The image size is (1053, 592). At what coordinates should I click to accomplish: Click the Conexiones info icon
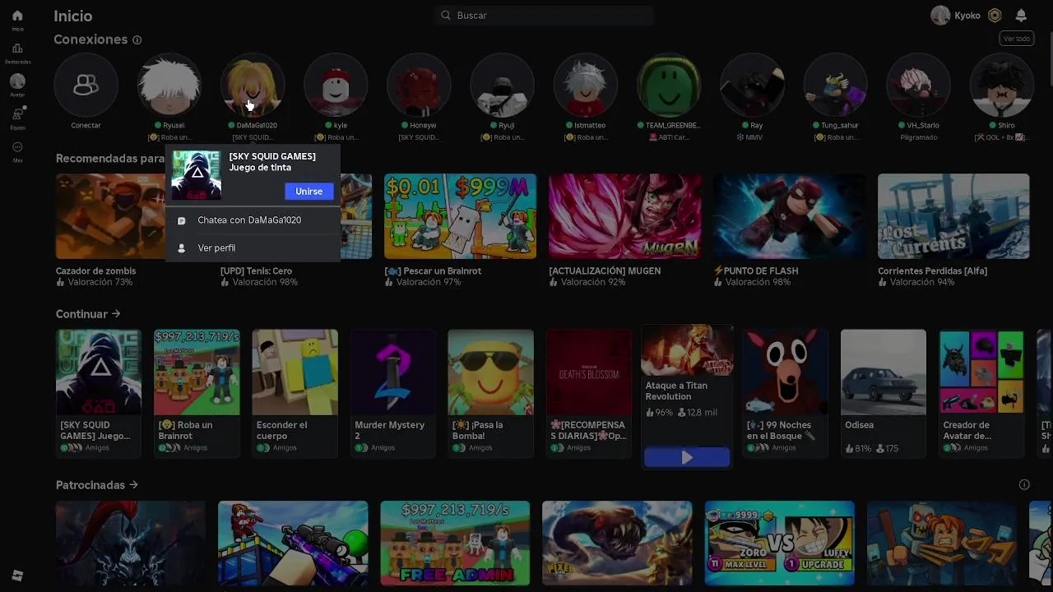tap(137, 39)
